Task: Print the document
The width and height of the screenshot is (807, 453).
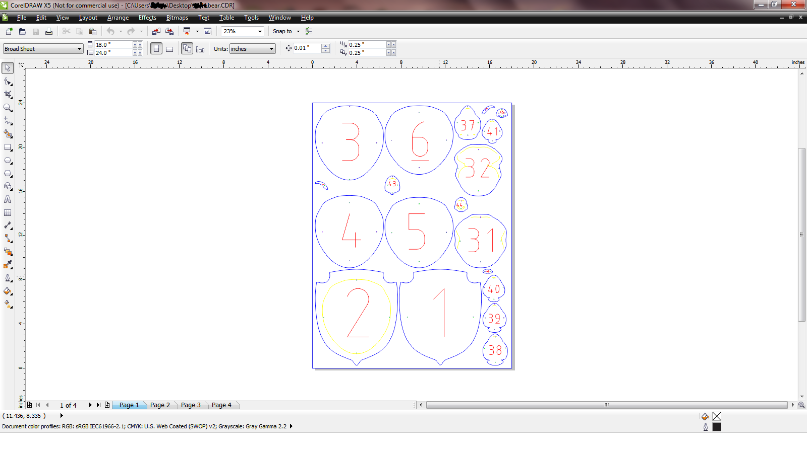Action: 49,31
